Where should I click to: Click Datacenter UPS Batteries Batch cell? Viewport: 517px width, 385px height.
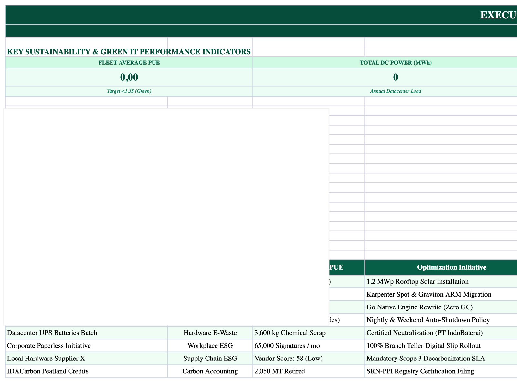click(87, 333)
